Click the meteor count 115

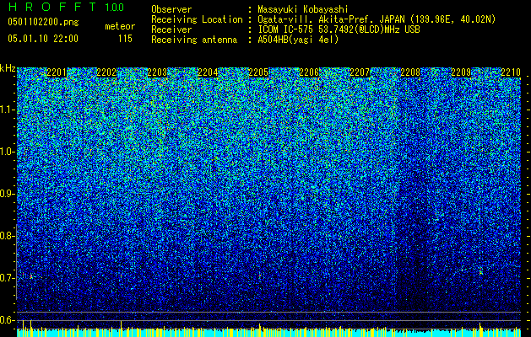pyautogui.click(x=125, y=39)
